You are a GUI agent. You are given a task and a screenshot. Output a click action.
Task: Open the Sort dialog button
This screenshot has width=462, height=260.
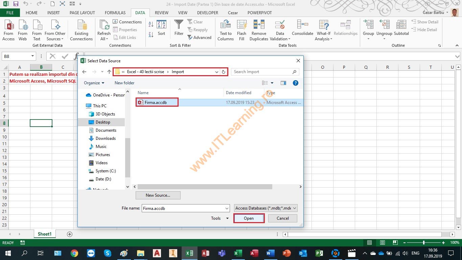pyautogui.click(x=162, y=28)
